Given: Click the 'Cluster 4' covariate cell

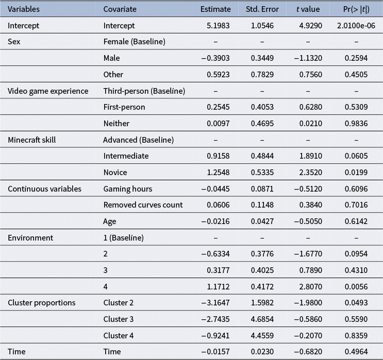Looking at the screenshot, I should tap(118, 336).
